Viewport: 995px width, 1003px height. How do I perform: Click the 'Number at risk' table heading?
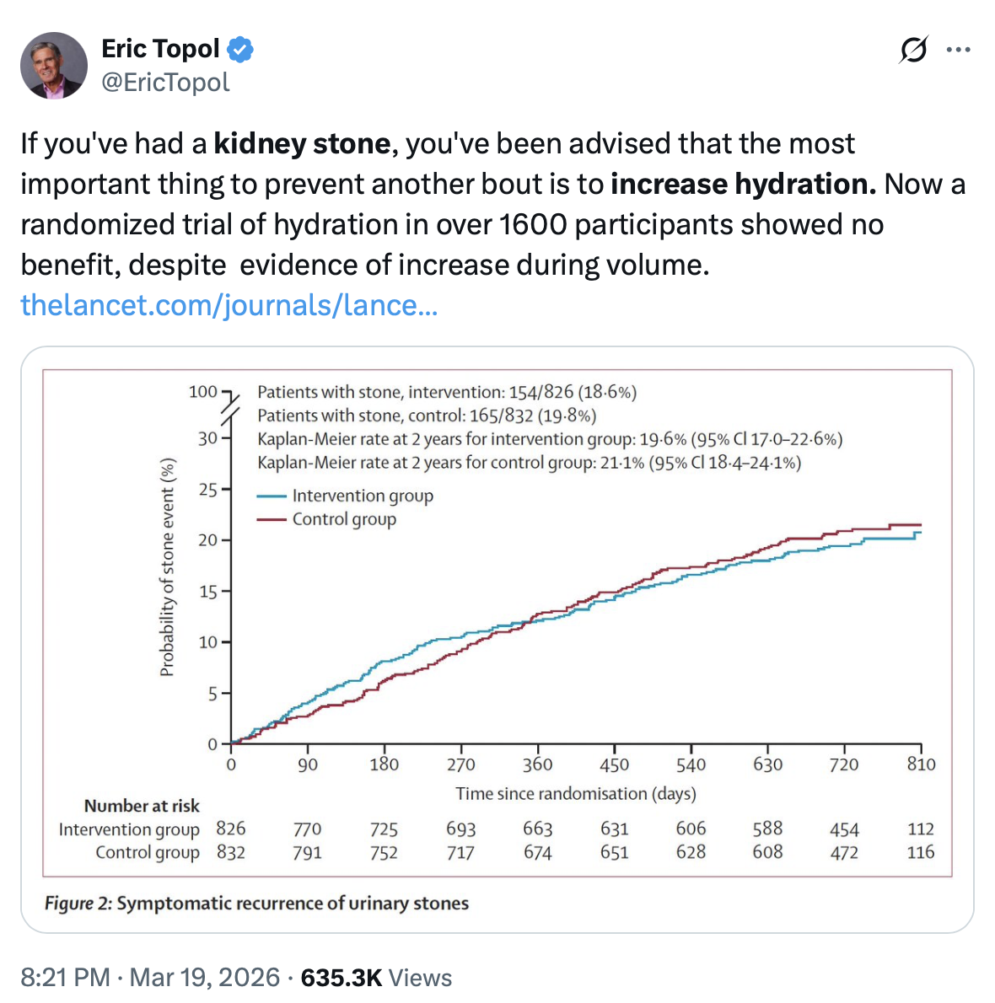pyautogui.click(x=142, y=806)
